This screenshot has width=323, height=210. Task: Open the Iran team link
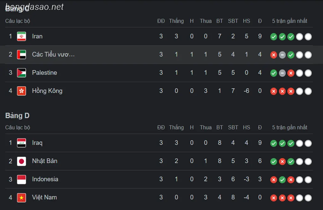tap(37, 36)
